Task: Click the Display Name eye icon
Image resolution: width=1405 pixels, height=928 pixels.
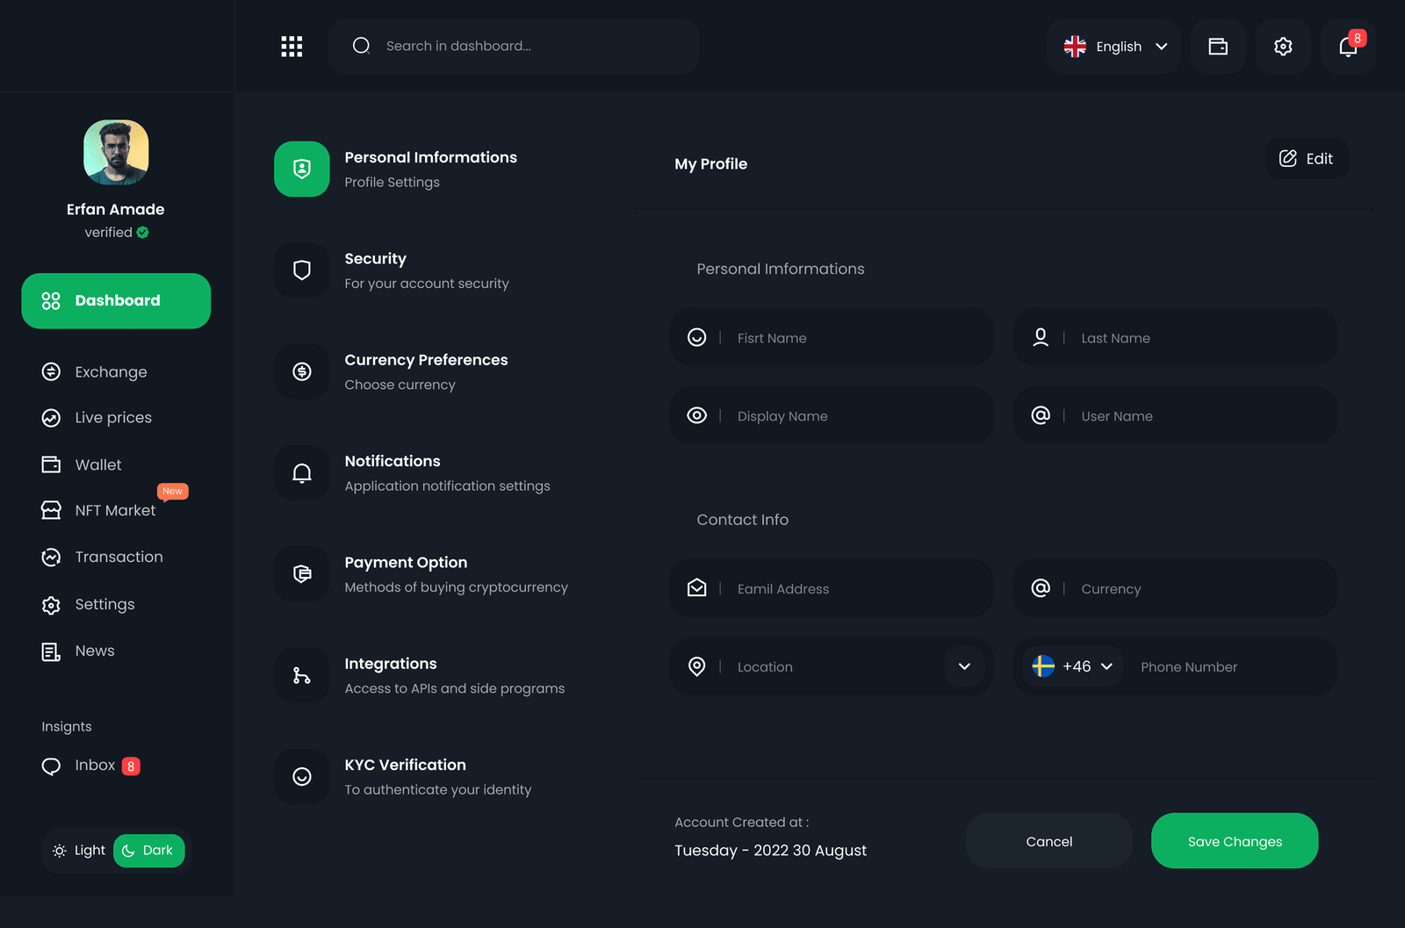Action: (x=696, y=415)
